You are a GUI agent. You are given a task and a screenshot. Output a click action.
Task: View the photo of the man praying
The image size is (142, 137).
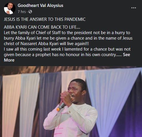(71, 101)
